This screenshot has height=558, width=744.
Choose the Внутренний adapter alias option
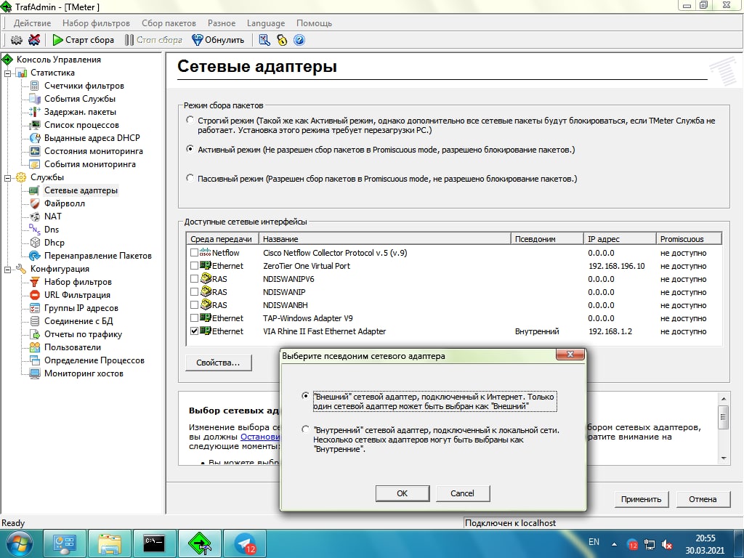(305, 429)
